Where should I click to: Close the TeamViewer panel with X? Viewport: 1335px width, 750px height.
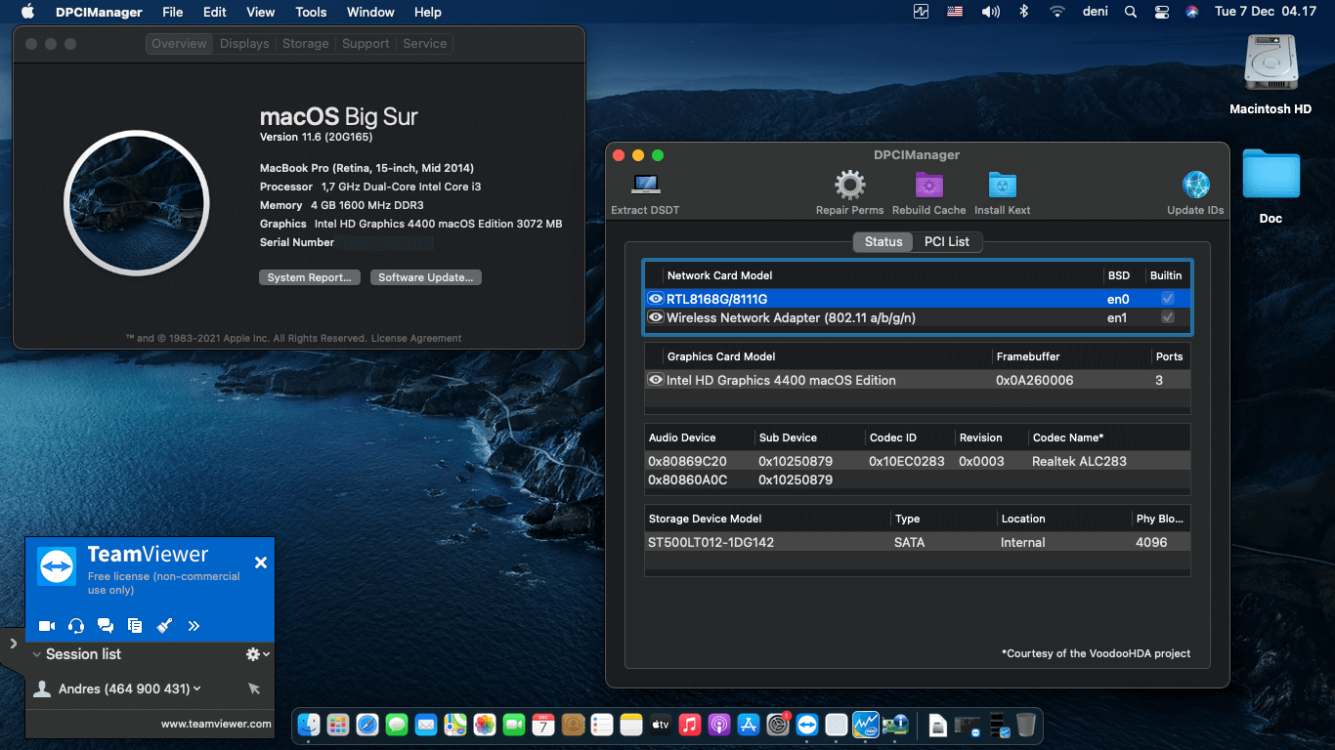click(261, 562)
